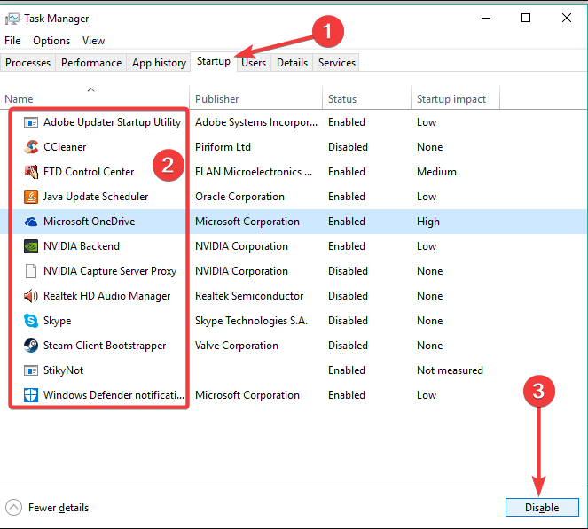
Task: Select the NVIDIA Backend name
Action: coord(82,246)
